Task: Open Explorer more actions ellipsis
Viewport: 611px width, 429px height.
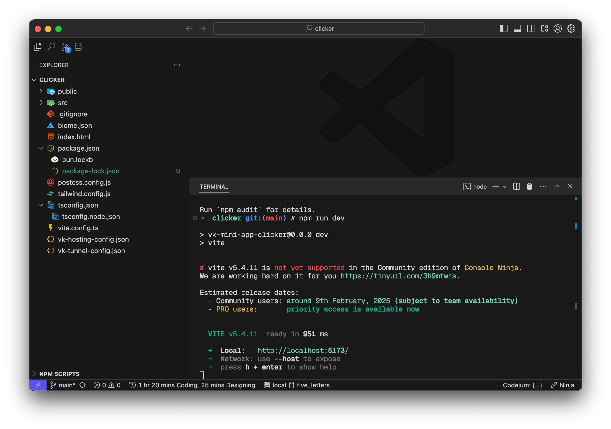Action: 177,65
